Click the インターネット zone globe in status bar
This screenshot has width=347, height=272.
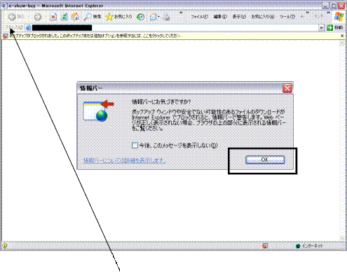[298, 245]
